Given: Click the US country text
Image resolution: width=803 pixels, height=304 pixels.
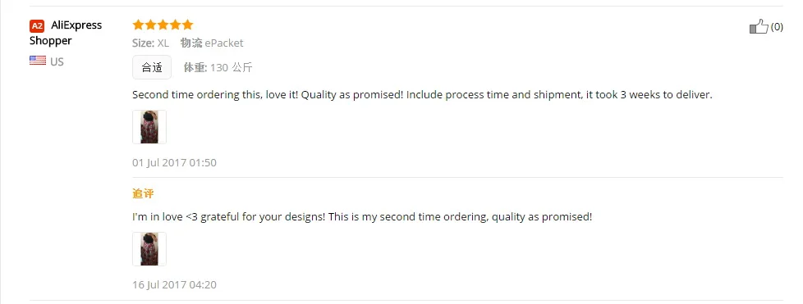Looking at the screenshot, I should click(57, 61).
